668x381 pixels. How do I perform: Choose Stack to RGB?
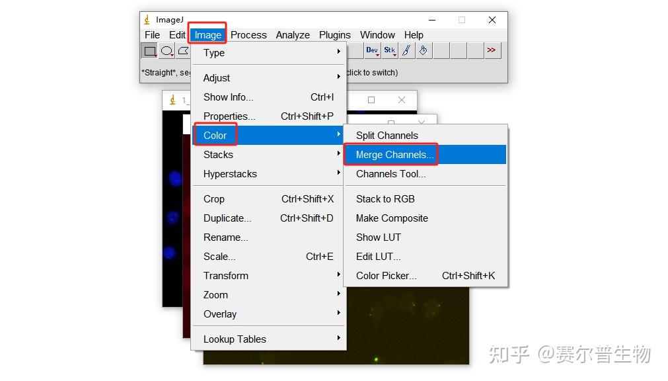pos(385,198)
